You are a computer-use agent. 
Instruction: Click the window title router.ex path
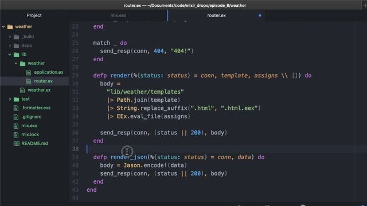185,5
